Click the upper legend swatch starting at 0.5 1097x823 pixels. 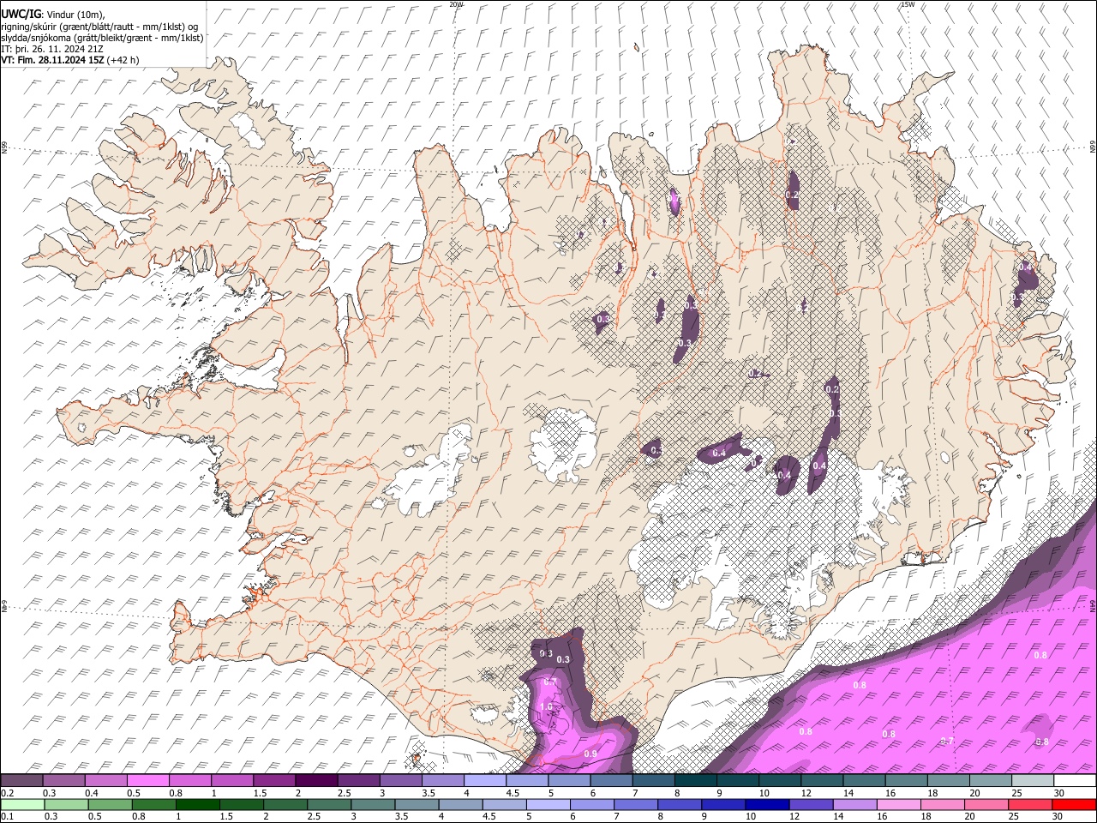[x=147, y=780]
